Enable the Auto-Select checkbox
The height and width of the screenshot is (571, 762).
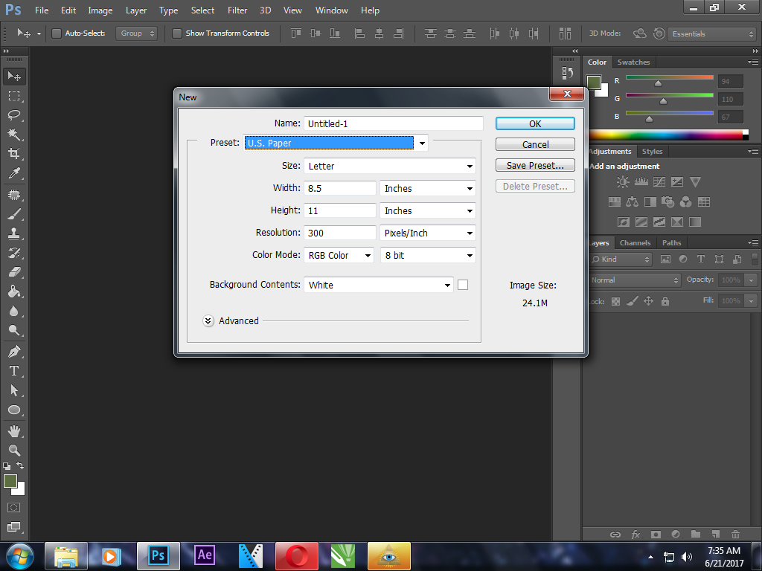point(57,33)
